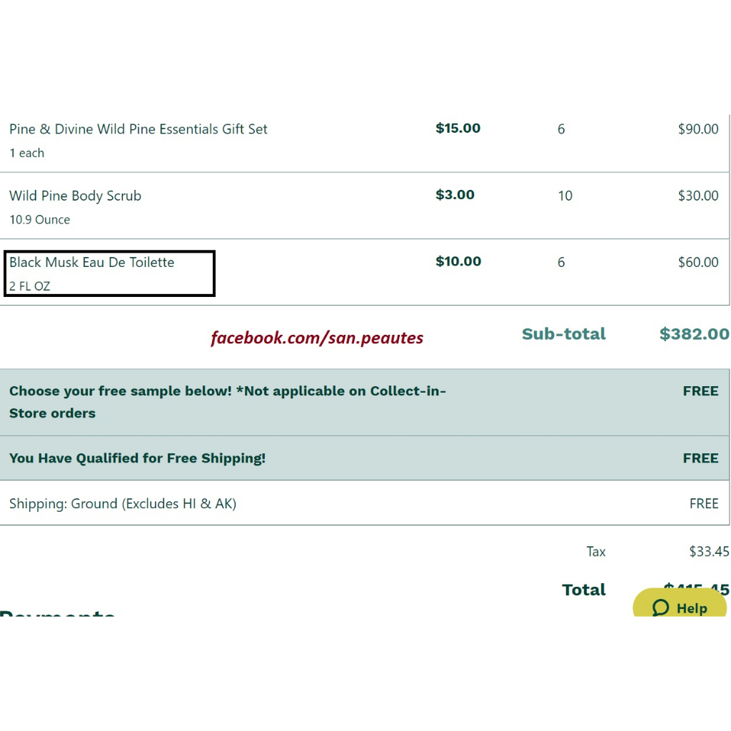This screenshot has height=731, width=731.
Task: Click the $90.00 gift set line total
Action: (x=698, y=129)
